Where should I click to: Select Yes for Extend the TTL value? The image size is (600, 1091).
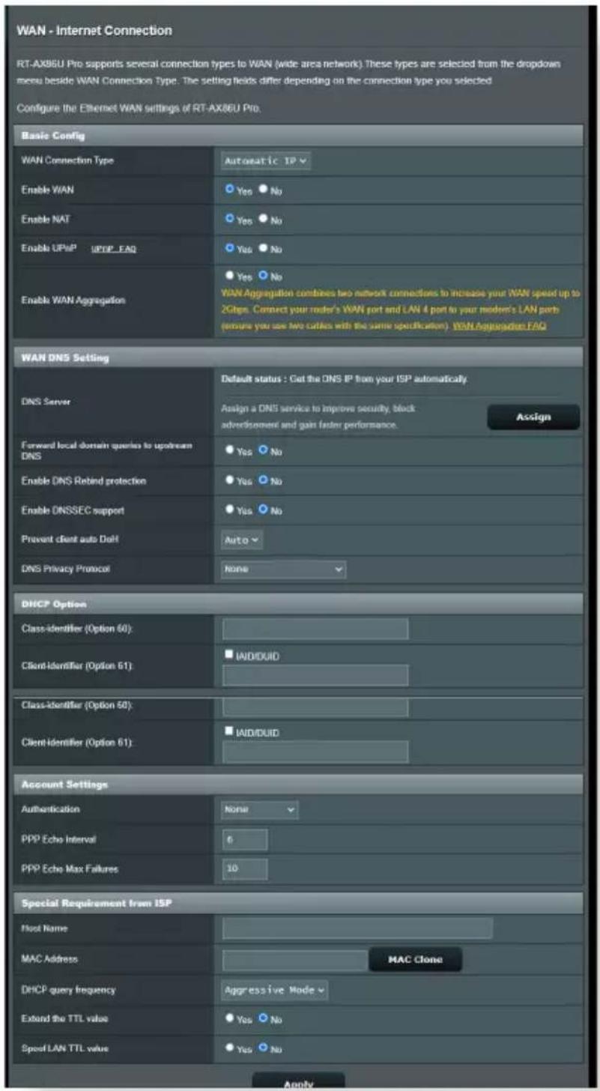pos(230,1018)
